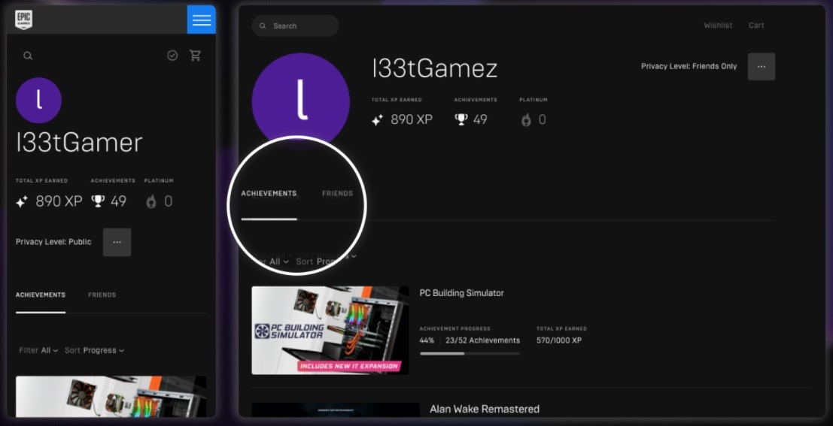The height and width of the screenshot is (426, 833).
Task: Expand the Filter All dropdown in the mobile view
Action: 38,350
